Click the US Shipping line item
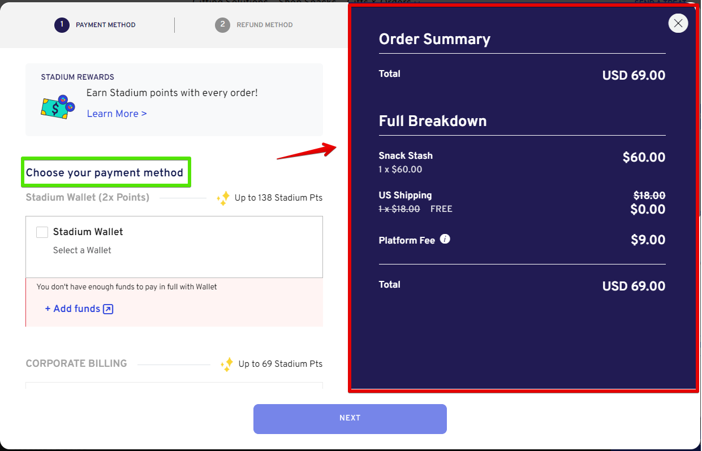702x451 pixels. pyautogui.click(x=522, y=202)
